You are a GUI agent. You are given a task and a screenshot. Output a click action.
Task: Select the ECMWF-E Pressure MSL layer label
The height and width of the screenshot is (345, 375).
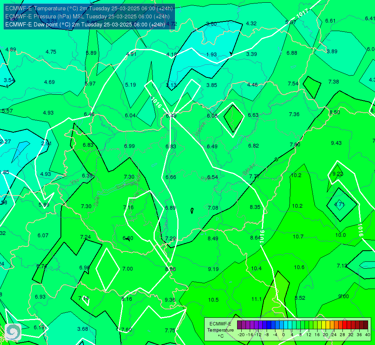pos(88,16)
